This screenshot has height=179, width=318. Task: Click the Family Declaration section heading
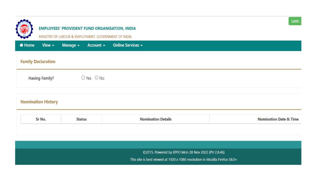click(x=38, y=62)
